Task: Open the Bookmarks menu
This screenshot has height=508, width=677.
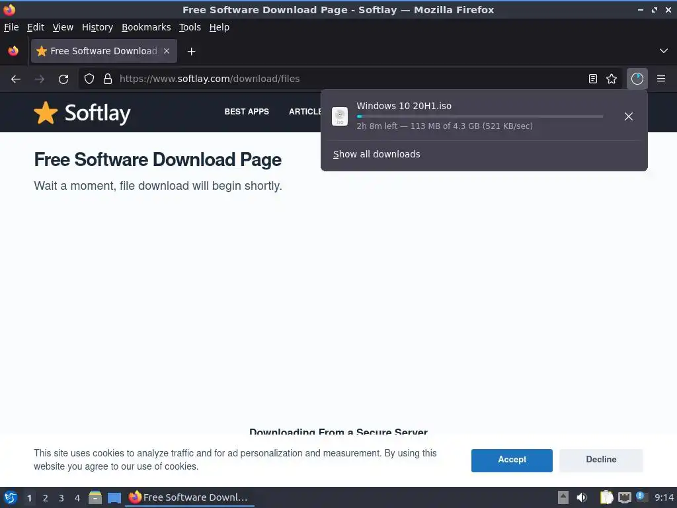Action: click(146, 27)
